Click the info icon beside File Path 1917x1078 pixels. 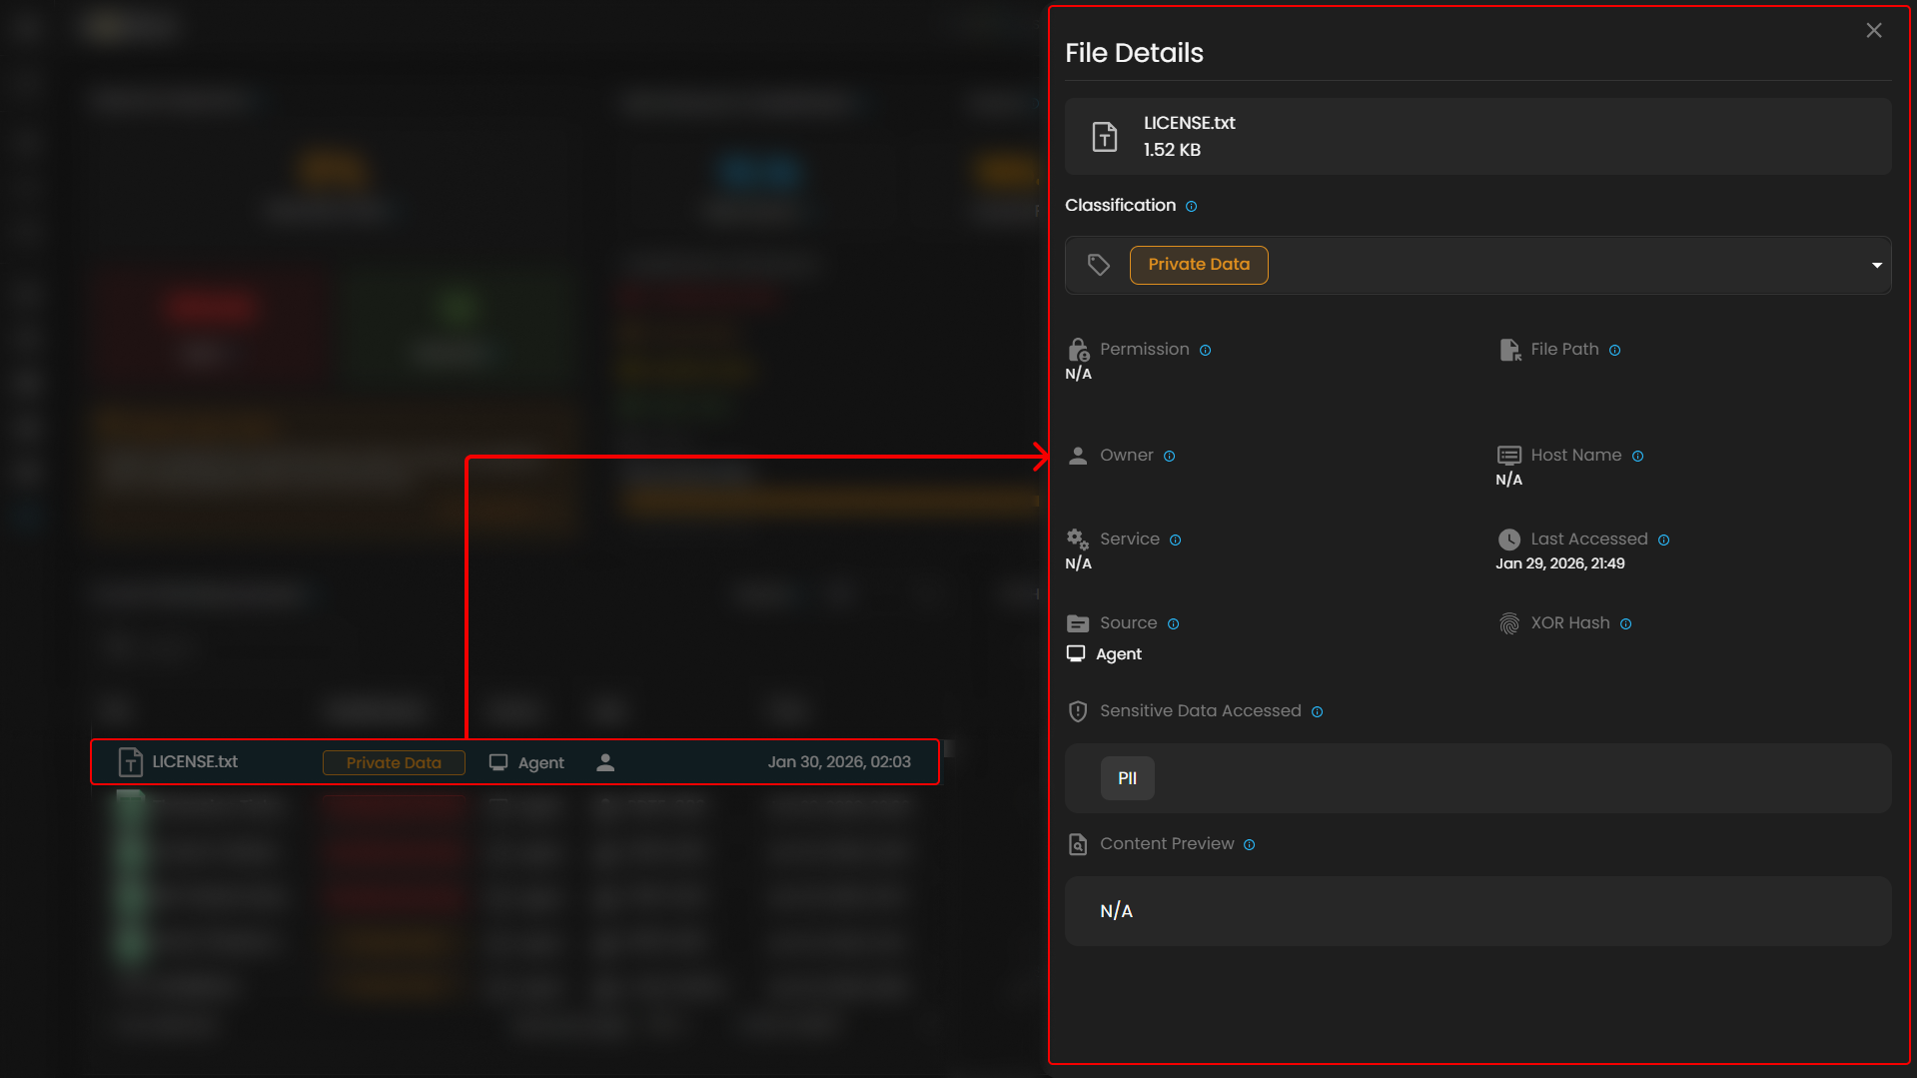pyautogui.click(x=1614, y=351)
